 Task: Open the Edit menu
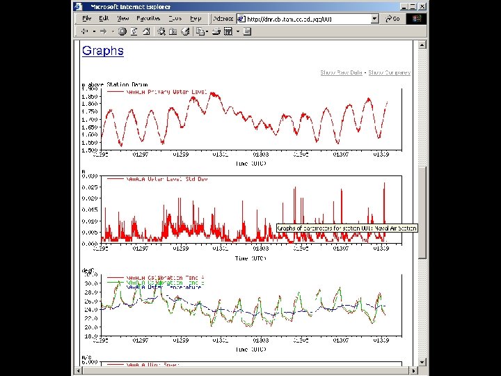click(x=104, y=19)
